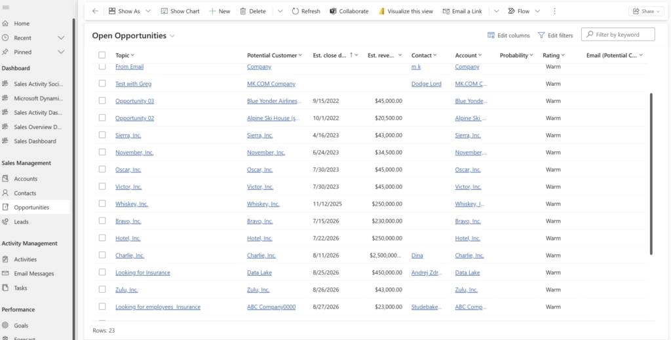This screenshot has height=340, width=671.
Task: Open Blue Yonder Airlines potential customer link
Action: pos(275,101)
